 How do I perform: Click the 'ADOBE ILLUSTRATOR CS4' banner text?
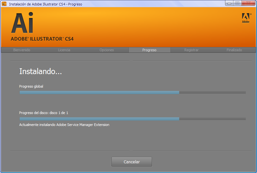(x=42, y=39)
